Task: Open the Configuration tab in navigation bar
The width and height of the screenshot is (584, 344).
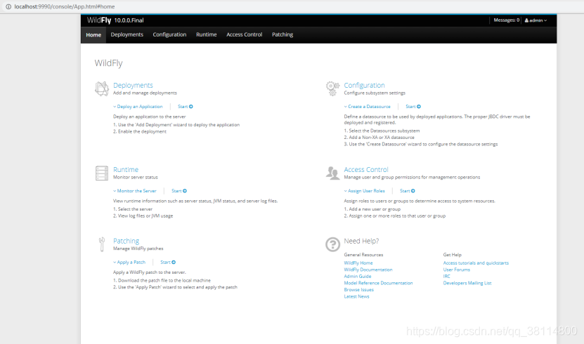Action: pos(169,34)
